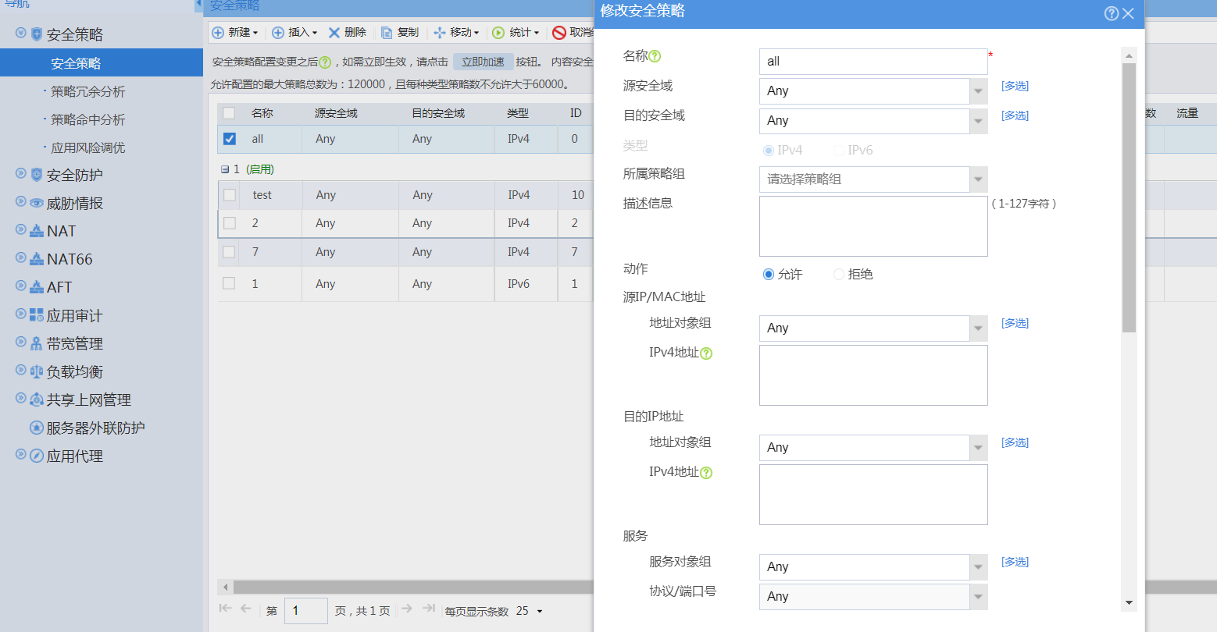
Task: Open the 协议/端口号 dropdown
Action: point(978,597)
